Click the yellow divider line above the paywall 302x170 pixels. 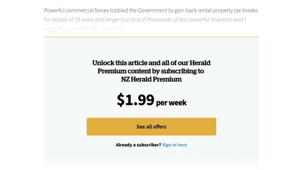(x=151, y=37)
